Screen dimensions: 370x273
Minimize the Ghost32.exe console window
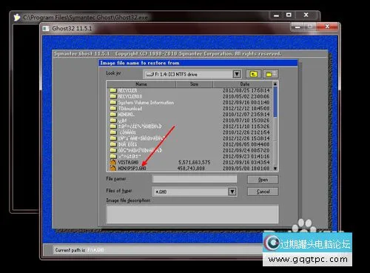(276, 16)
